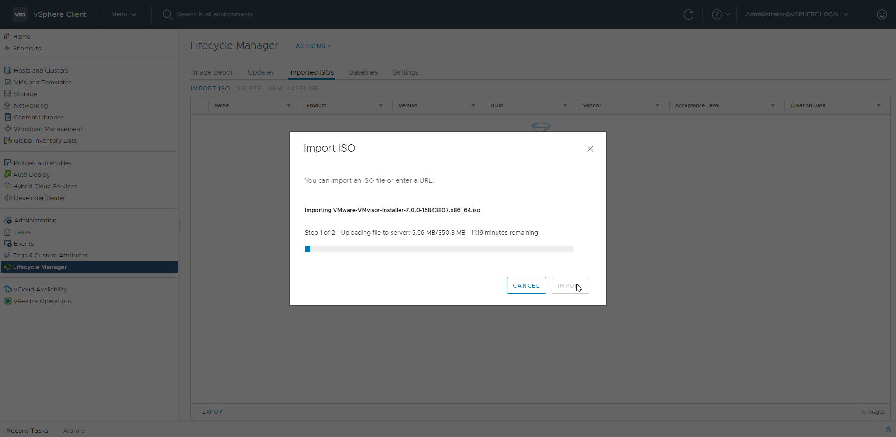Click the upload progress bar
The image size is (896, 437).
click(439, 249)
